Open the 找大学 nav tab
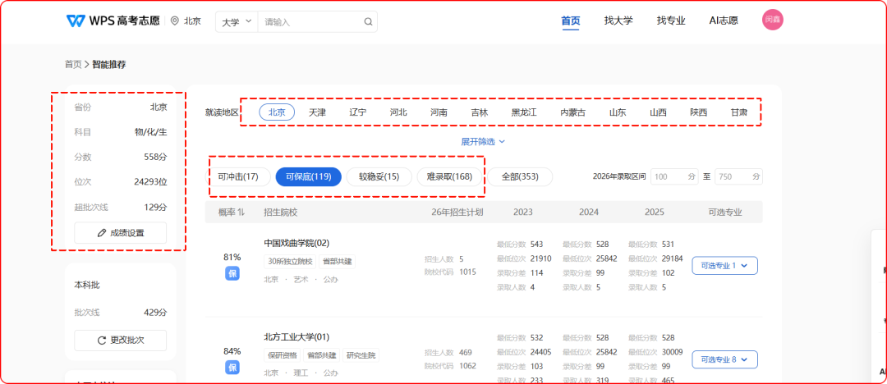The height and width of the screenshot is (384, 887). point(618,21)
